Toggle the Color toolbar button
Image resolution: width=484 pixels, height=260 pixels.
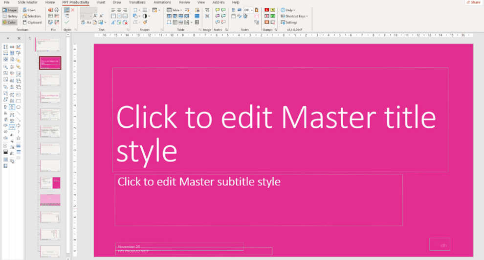[x=10, y=22]
